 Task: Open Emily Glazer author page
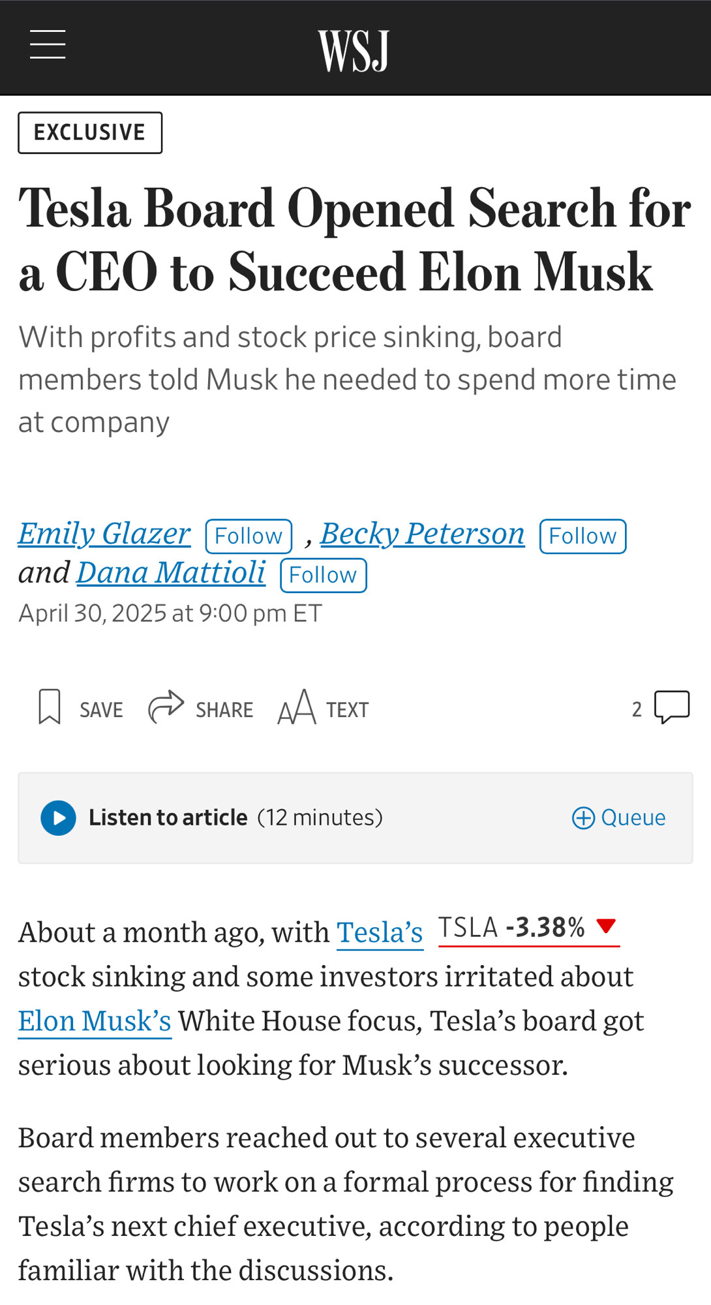click(x=104, y=534)
